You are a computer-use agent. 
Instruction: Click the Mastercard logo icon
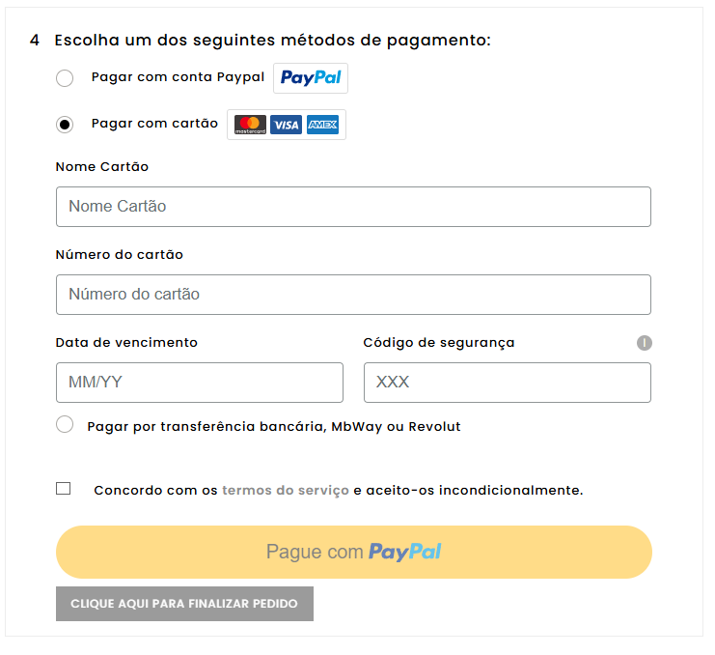[250, 125]
